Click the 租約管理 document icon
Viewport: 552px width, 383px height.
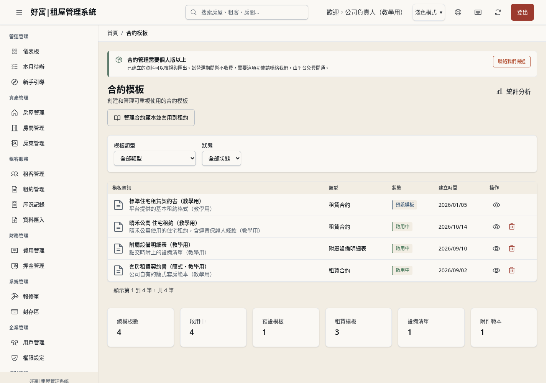(15, 189)
